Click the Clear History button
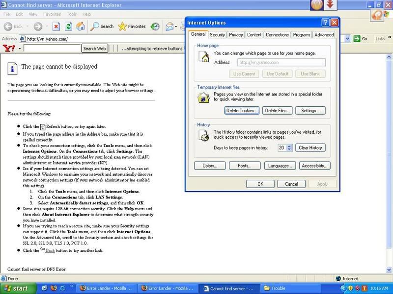 pyautogui.click(x=310, y=148)
